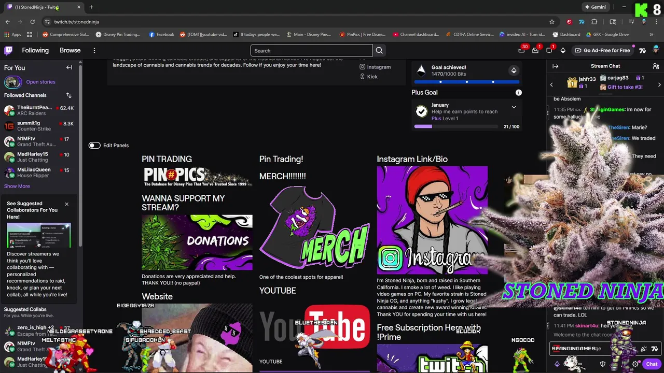Open the 7TV icon in the Twitch top nav
Screen dimensions: 664x373
(x=642, y=50)
